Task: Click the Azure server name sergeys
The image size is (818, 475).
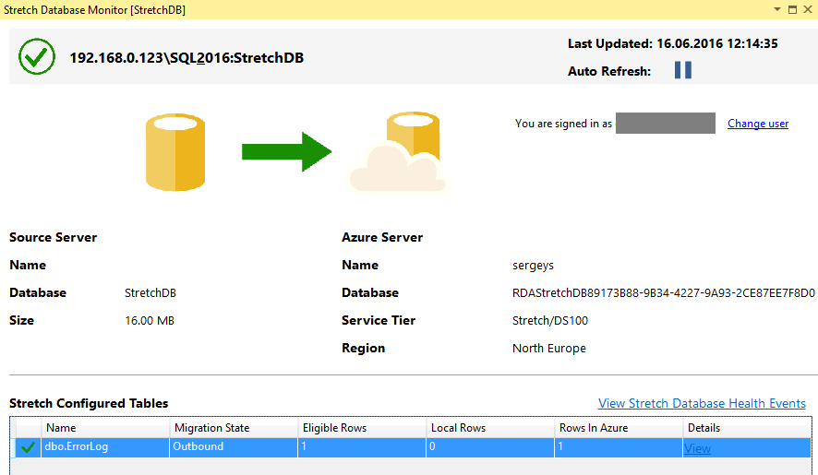Action: tap(533, 266)
